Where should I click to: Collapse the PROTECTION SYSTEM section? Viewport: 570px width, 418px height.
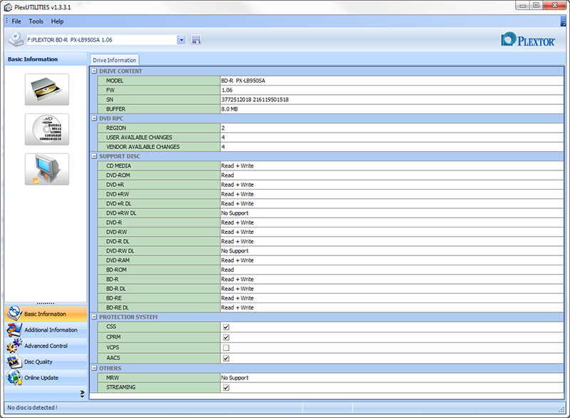[x=94, y=317]
